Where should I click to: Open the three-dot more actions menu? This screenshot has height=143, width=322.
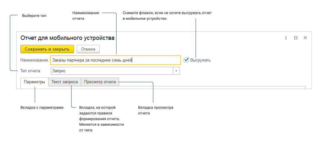[286, 38]
